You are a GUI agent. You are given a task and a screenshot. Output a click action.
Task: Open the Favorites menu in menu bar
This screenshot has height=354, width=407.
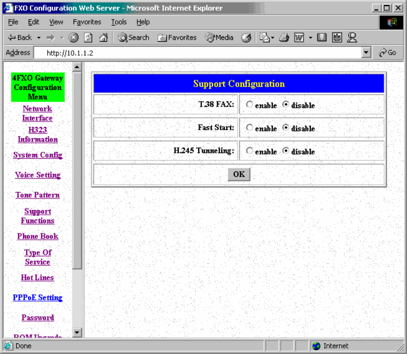(87, 22)
